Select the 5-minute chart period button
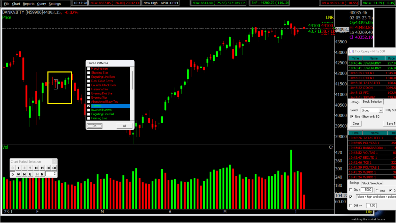Viewport: 396px width, 223px height. 30,168
